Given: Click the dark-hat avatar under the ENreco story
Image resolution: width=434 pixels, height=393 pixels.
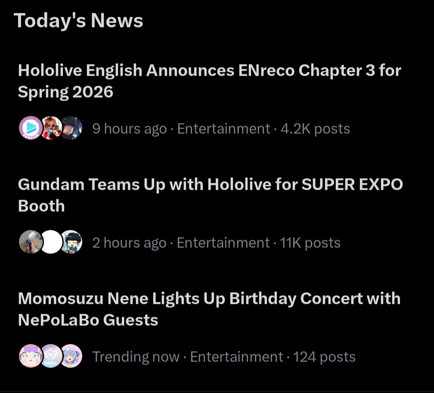Looking at the screenshot, I should tap(71, 128).
